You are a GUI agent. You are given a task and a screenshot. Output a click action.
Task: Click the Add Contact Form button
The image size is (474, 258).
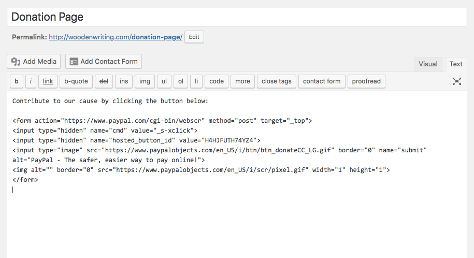[103, 61]
